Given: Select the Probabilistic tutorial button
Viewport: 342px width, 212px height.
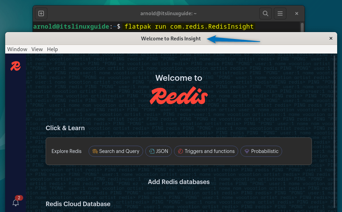Looking at the screenshot, I should click(x=261, y=151).
